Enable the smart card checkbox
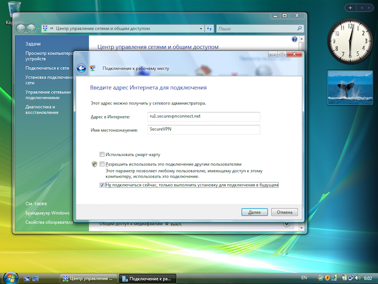The width and height of the screenshot is (378, 284). coord(102,154)
